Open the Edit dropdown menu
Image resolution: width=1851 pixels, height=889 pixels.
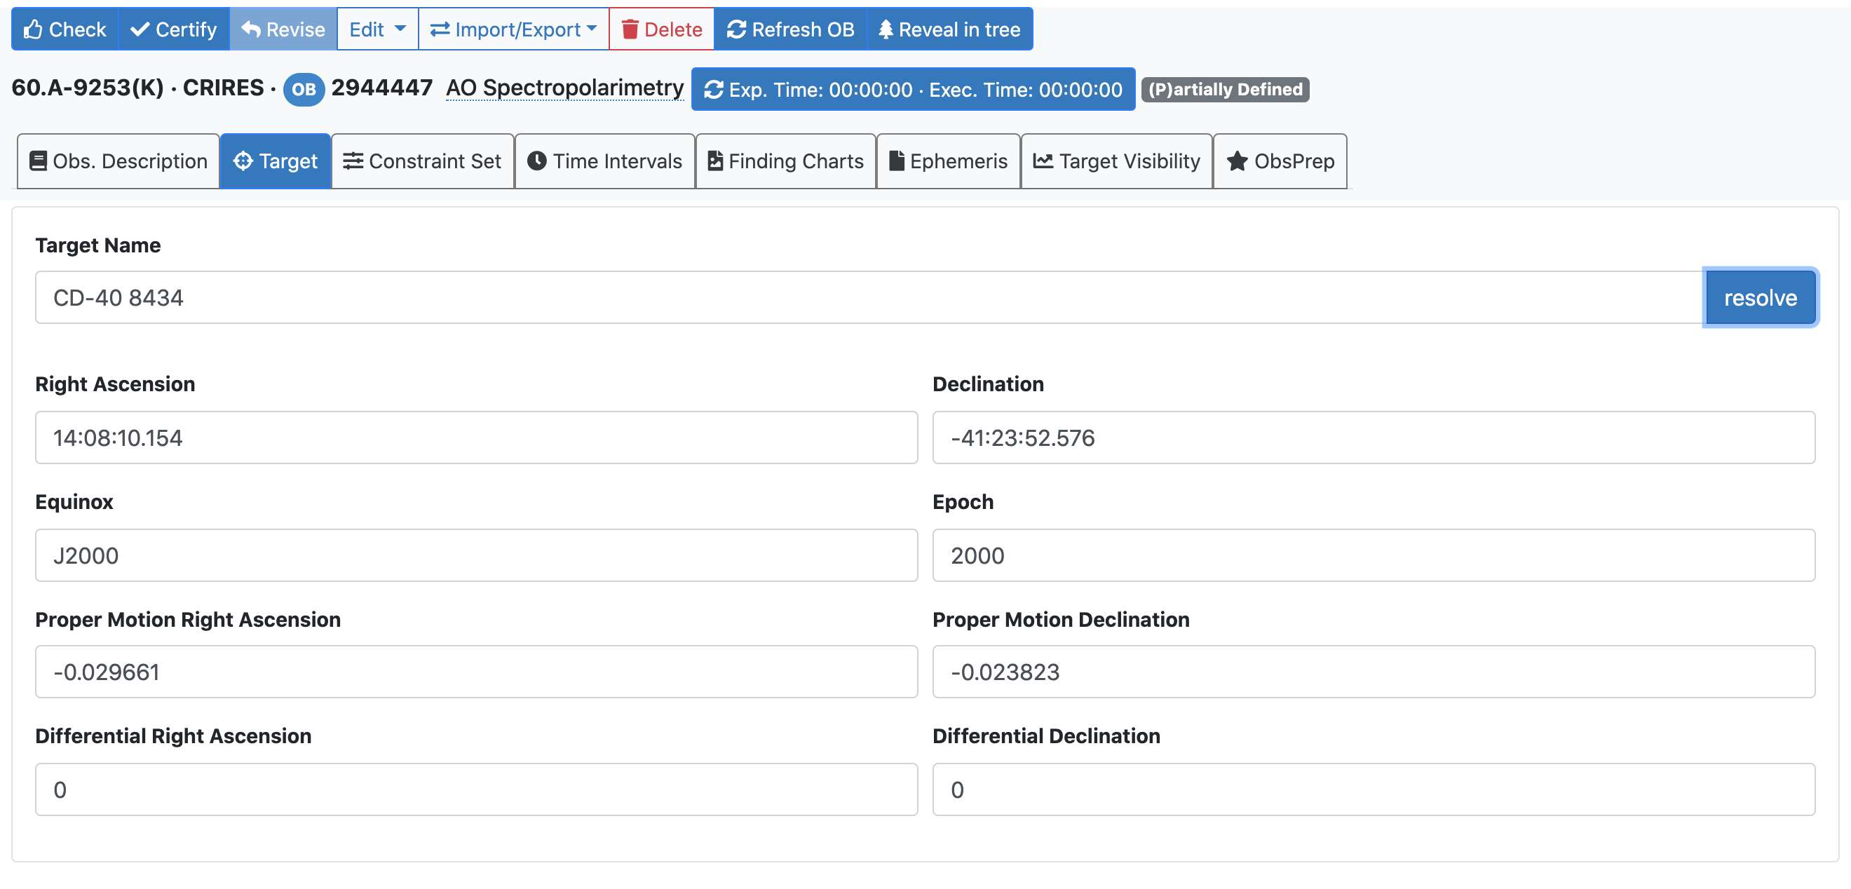(377, 29)
